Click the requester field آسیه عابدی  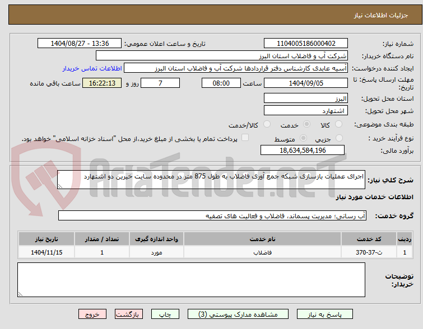click(236, 68)
